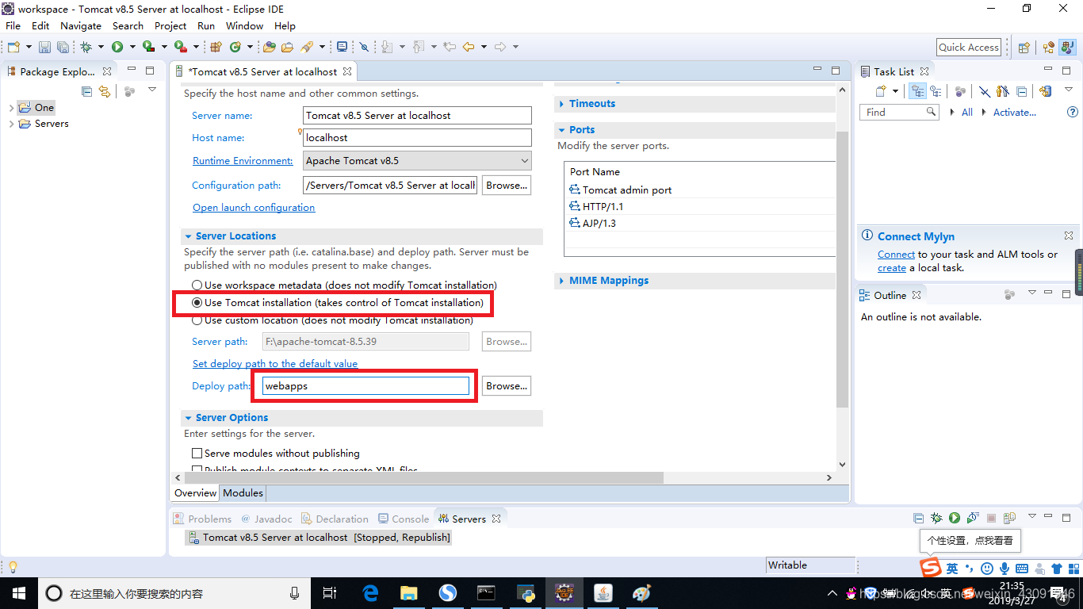The width and height of the screenshot is (1083, 609).
Task: Enable Serve modules without publishing checkbox
Action: [x=197, y=454]
